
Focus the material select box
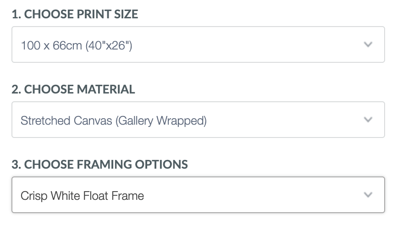click(x=198, y=120)
